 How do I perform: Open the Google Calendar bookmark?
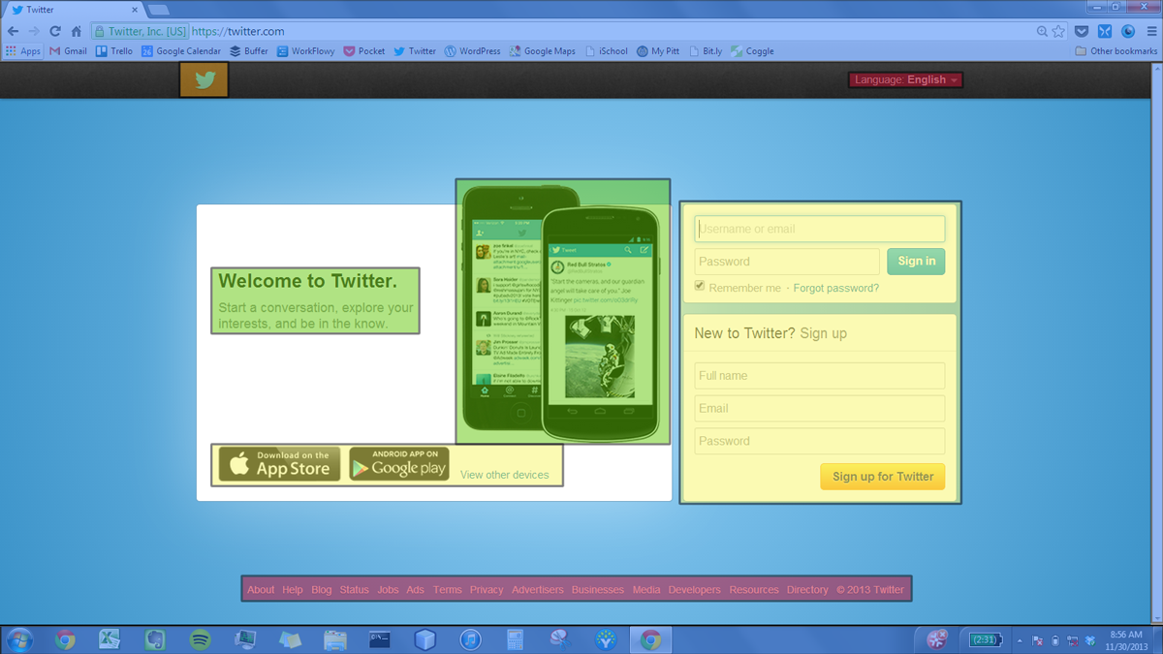pyautogui.click(x=181, y=51)
